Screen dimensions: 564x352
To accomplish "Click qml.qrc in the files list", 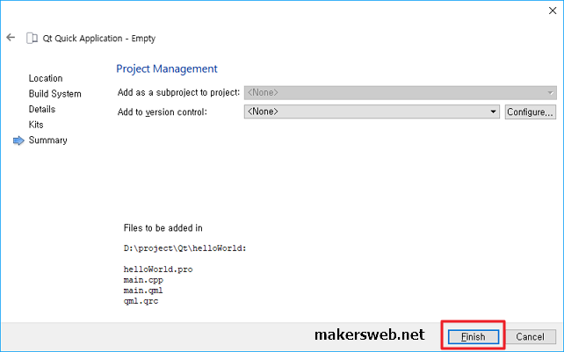I will [141, 301].
